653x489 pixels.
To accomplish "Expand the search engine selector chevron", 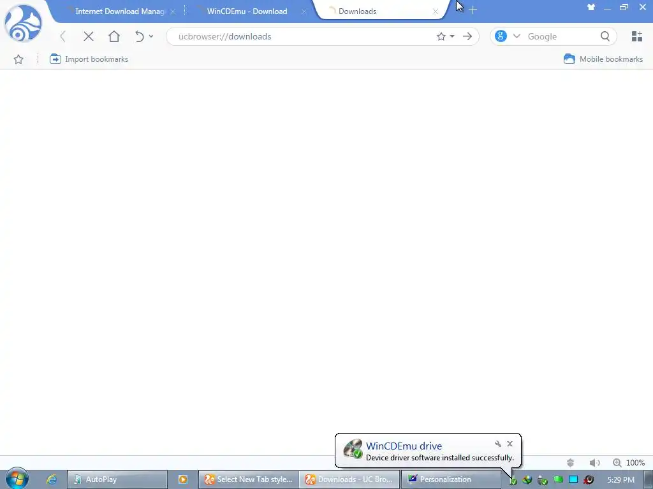I will pyautogui.click(x=517, y=36).
